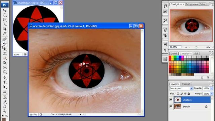Select the History Brush tool
Image resolution: width=215 pixels, height=121 pixels.
4,53
